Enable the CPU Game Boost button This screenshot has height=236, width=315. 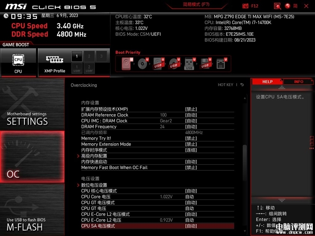click(18, 63)
